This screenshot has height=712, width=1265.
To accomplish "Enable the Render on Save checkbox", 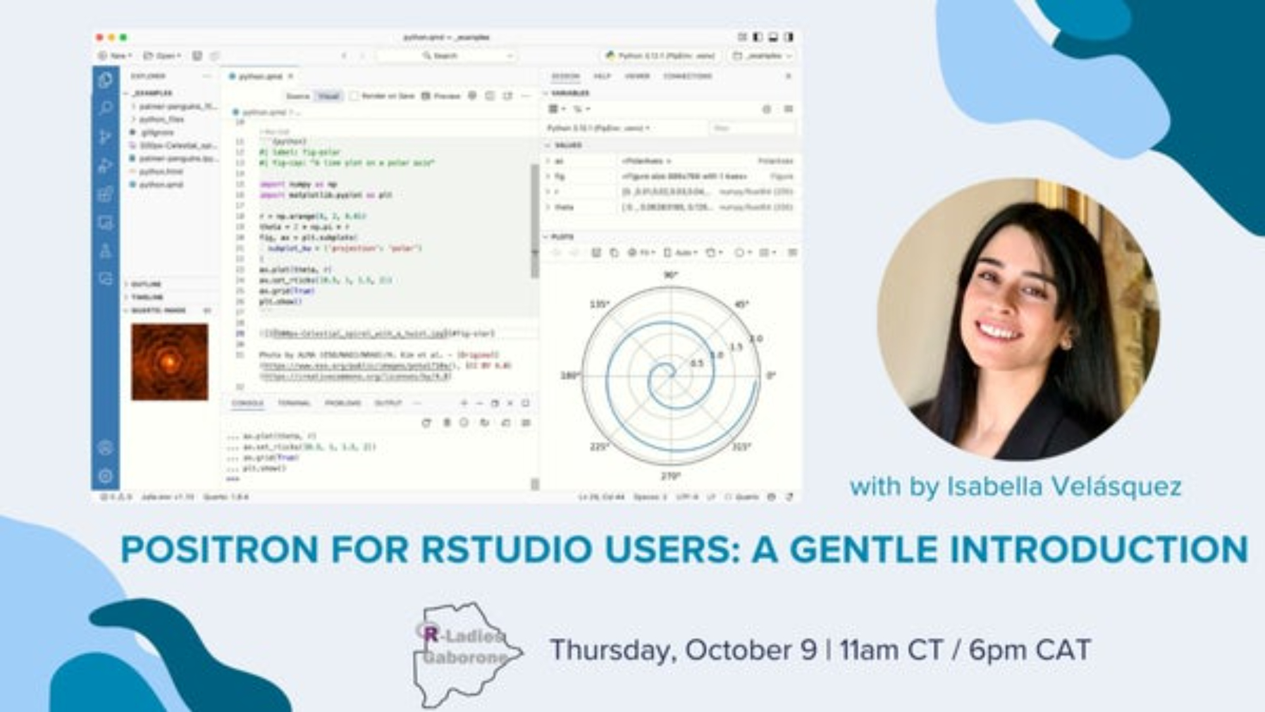I will [x=355, y=96].
